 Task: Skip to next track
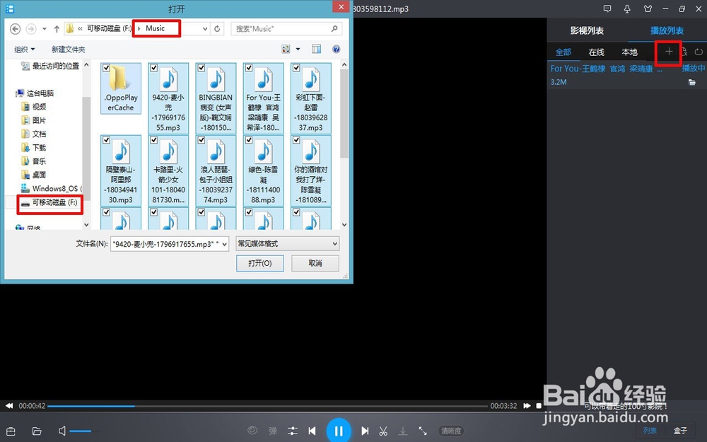click(x=366, y=431)
